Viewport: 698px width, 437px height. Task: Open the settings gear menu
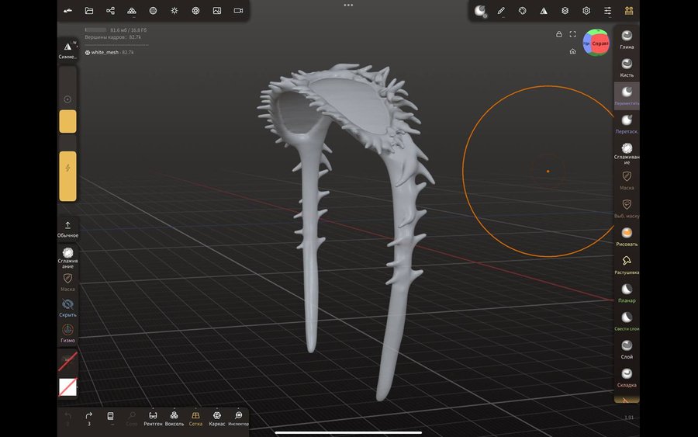coord(586,11)
